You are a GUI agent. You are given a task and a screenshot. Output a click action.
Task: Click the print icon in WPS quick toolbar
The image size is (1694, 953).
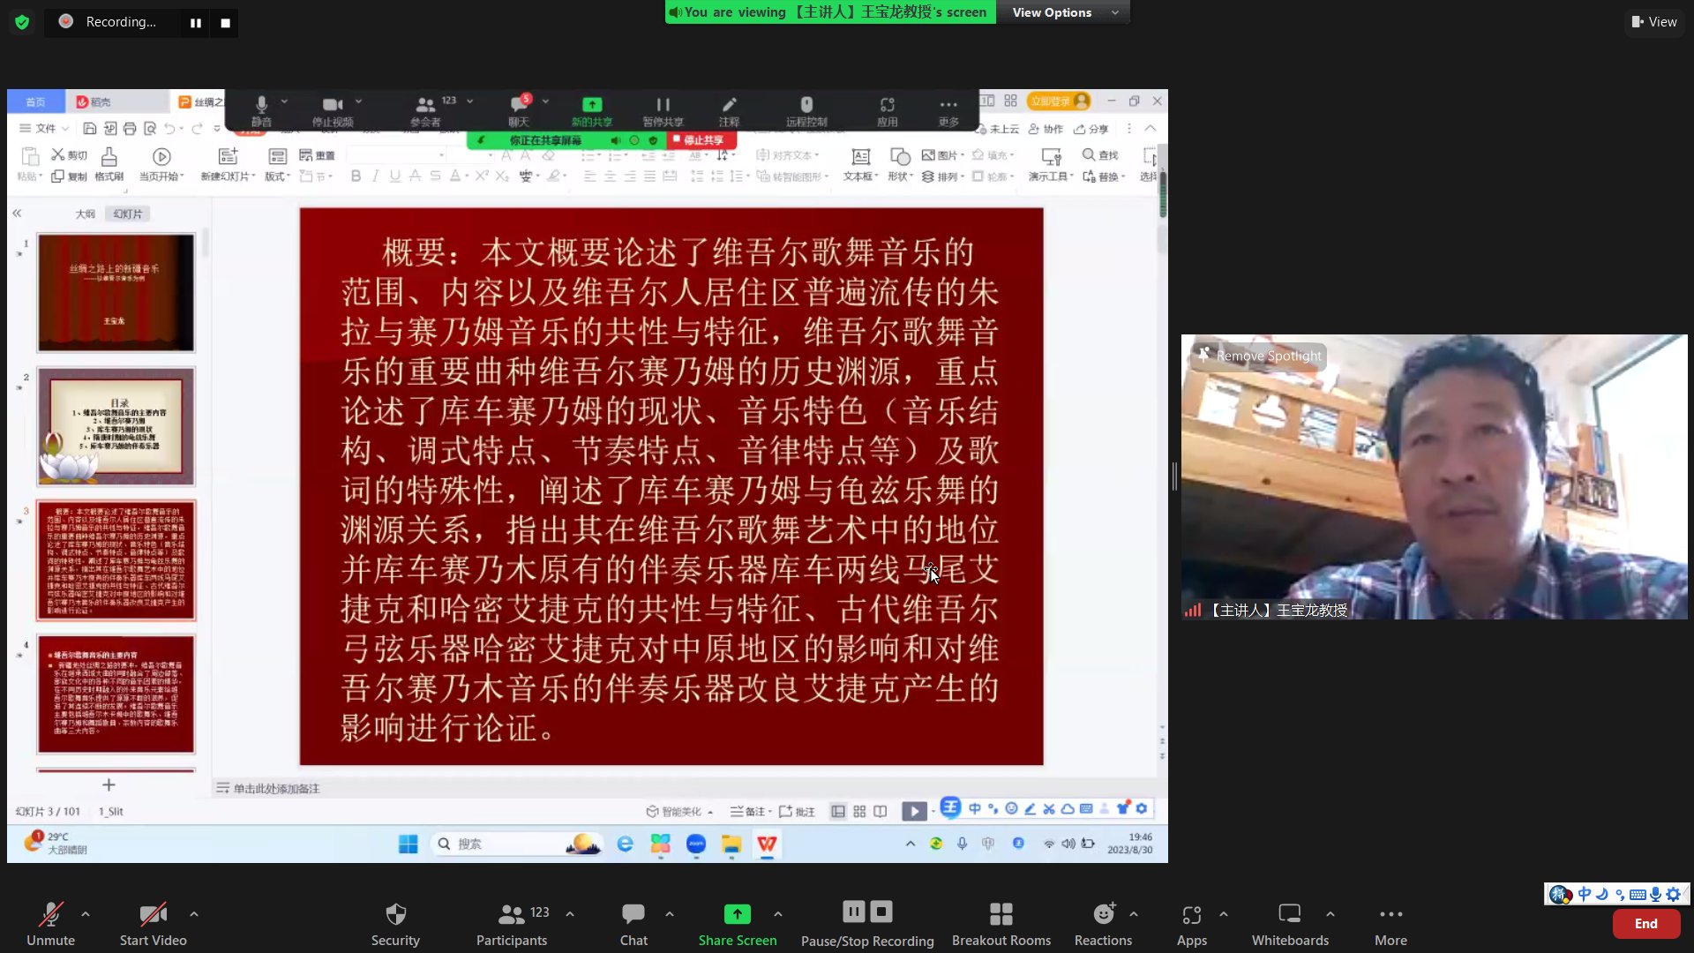coord(130,129)
